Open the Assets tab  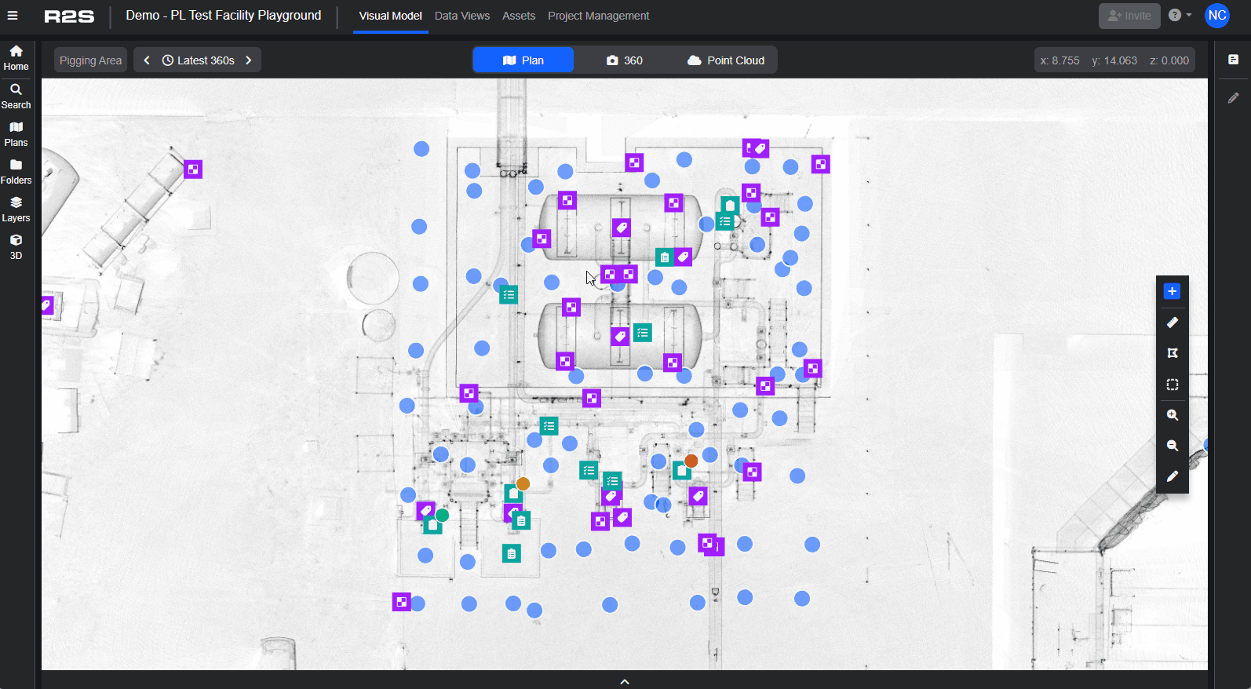519,16
